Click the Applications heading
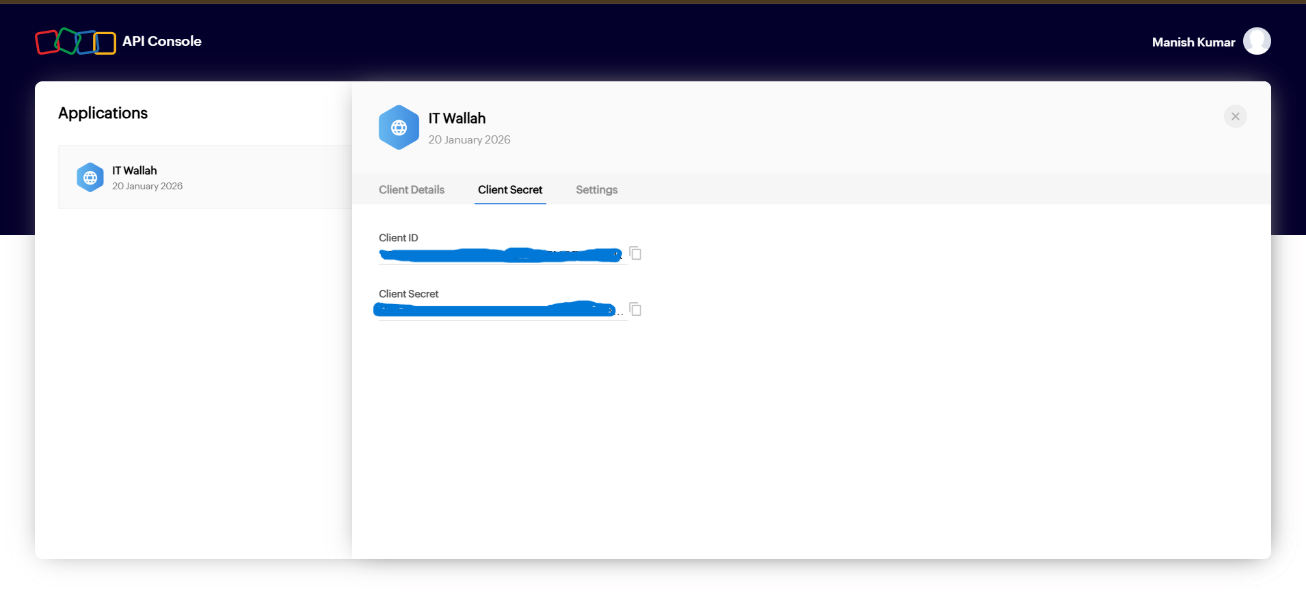Screen dimensions: 1306x596 tap(103, 113)
